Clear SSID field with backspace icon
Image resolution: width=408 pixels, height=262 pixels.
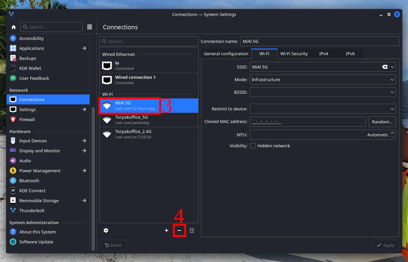pos(385,67)
